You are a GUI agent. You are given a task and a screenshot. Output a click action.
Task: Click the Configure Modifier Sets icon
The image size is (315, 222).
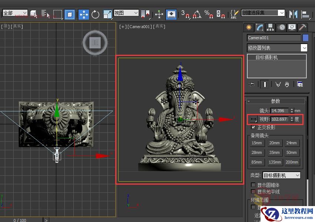300,84
